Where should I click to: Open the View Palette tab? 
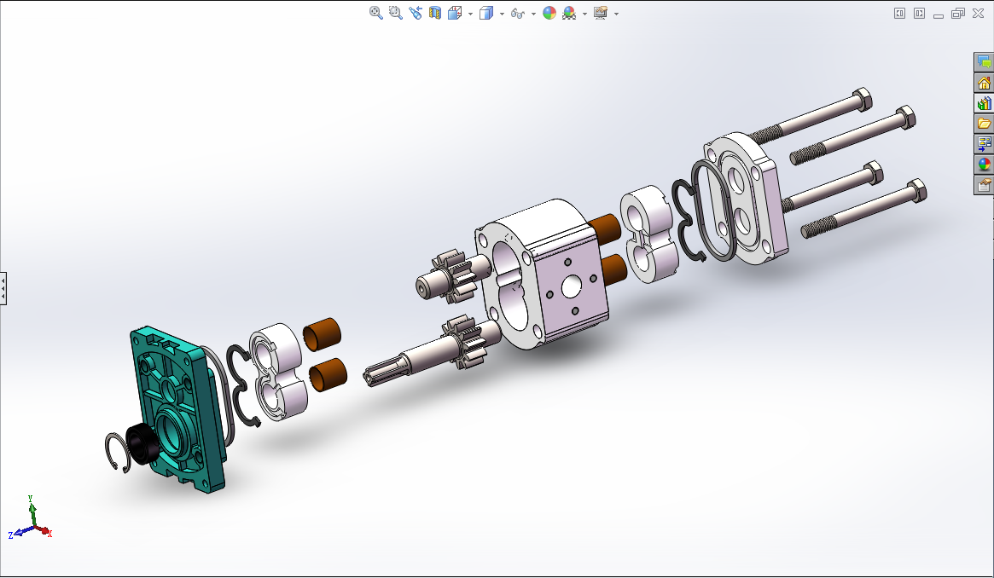[985, 144]
